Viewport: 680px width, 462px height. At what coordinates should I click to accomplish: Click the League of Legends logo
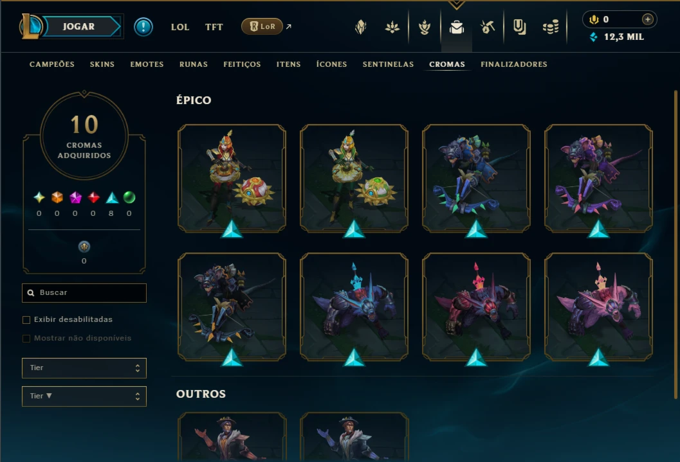coord(30,26)
